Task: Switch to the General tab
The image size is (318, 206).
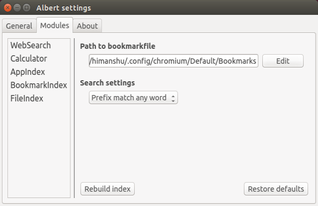Action: tap(19, 26)
